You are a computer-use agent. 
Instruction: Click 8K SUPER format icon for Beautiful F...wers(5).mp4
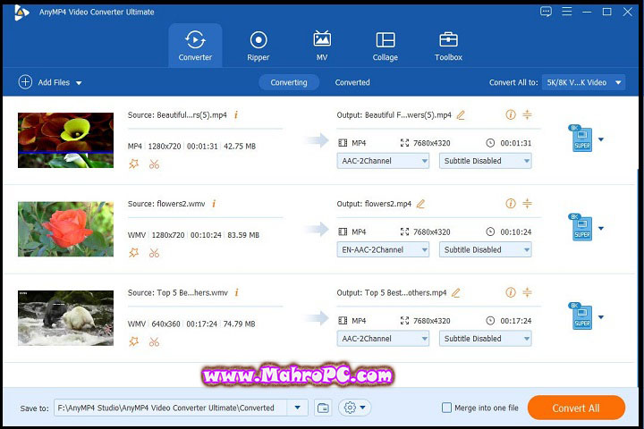581,139
